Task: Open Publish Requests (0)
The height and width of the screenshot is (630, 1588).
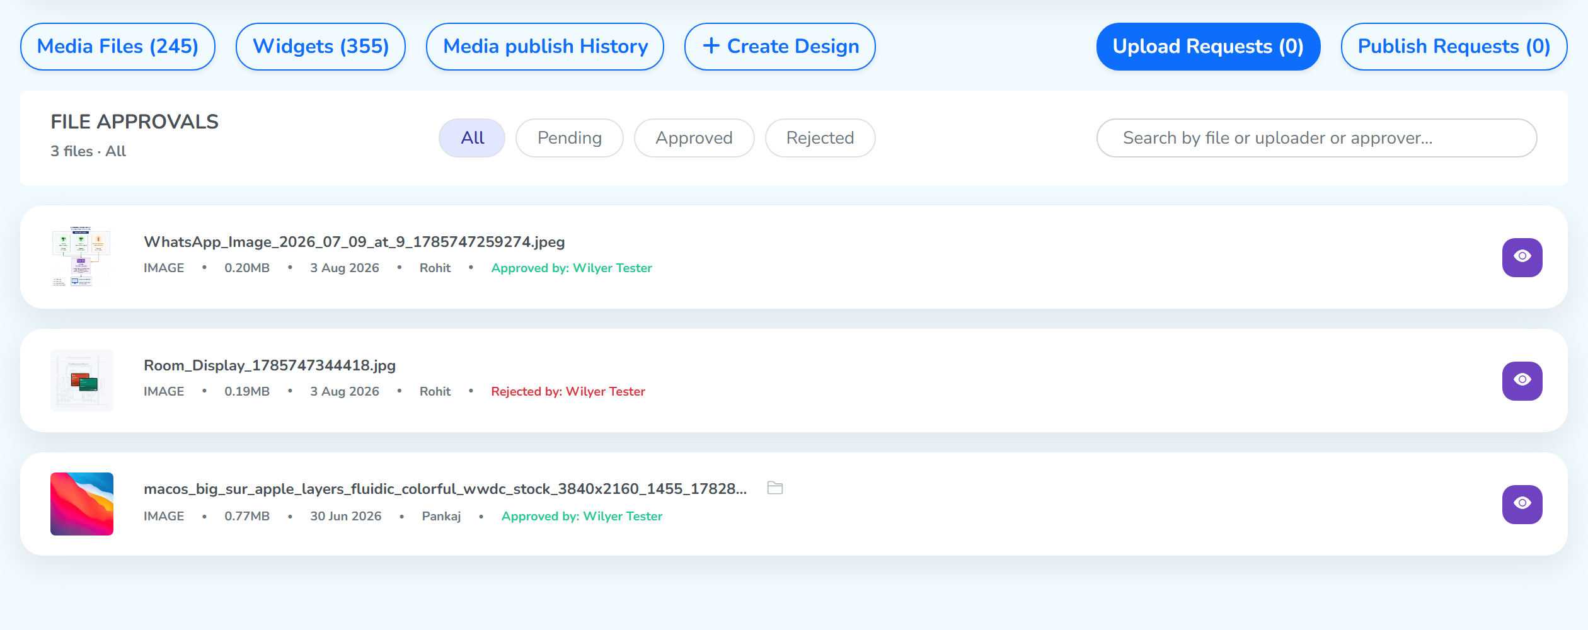Action: pyautogui.click(x=1454, y=47)
